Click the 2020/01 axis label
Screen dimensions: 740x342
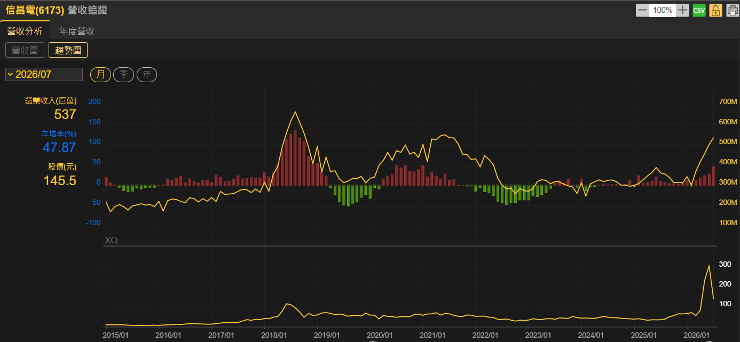(380, 335)
